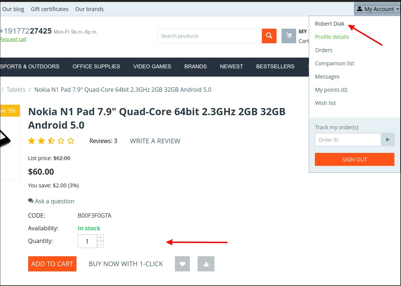Viewport: 401px width, 286px height.
Task: Choose Buy Now With 1-Click
Action: pyautogui.click(x=126, y=264)
